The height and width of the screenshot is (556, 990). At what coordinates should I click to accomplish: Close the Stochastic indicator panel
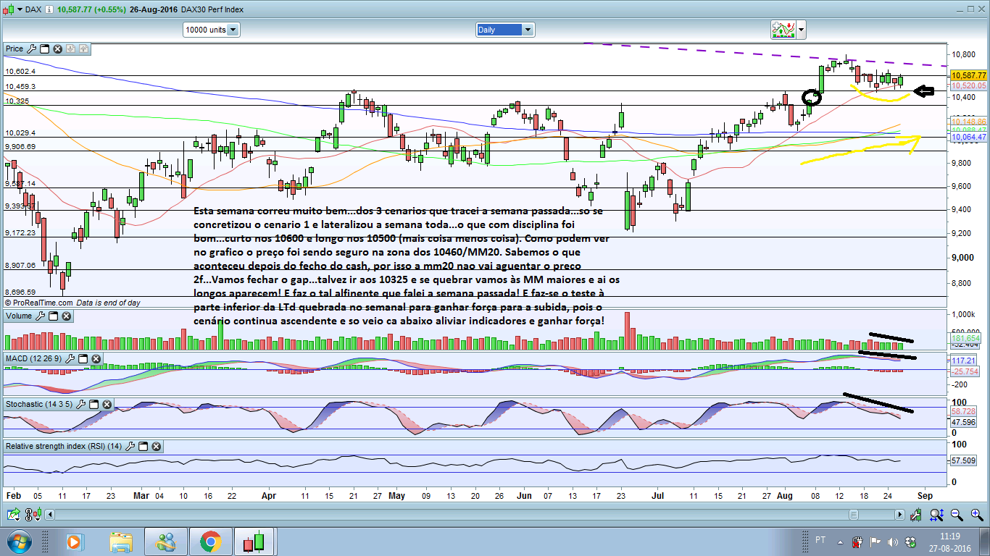point(107,403)
